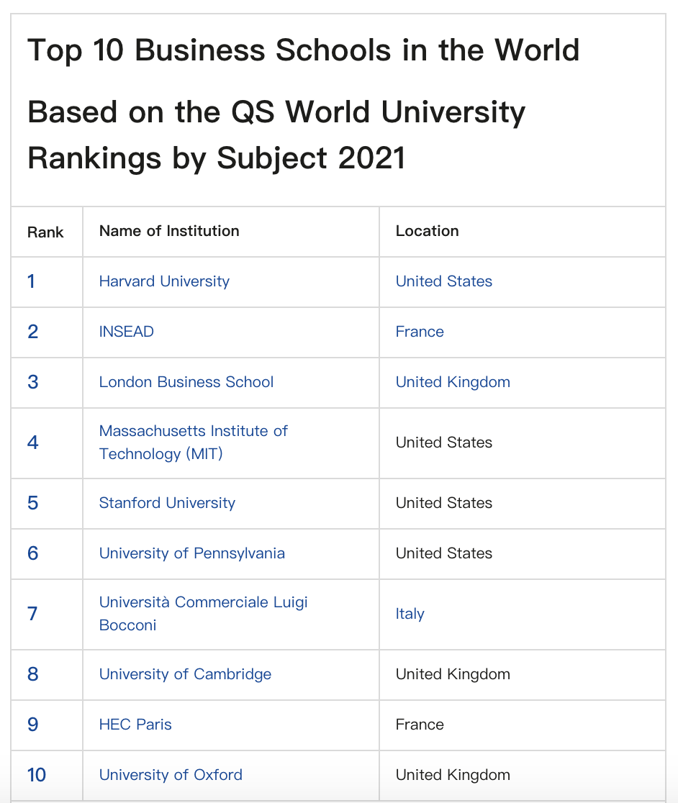The height and width of the screenshot is (803, 678).
Task: Click the Top 10 Business Schools table title
Action: pyautogui.click(x=303, y=104)
